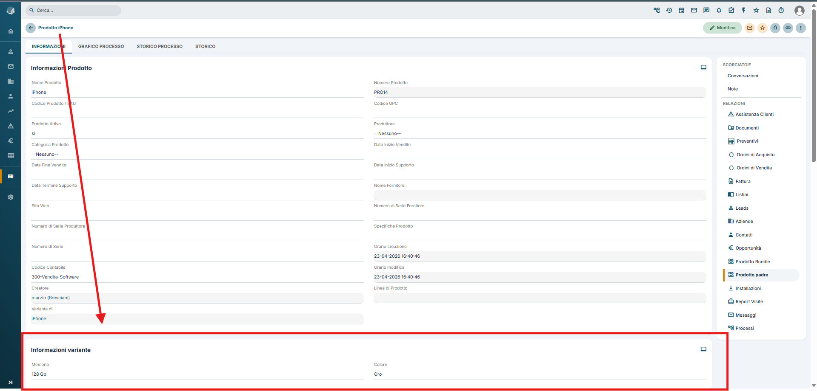
Task: Open Leads relation
Action: pyautogui.click(x=738, y=208)
